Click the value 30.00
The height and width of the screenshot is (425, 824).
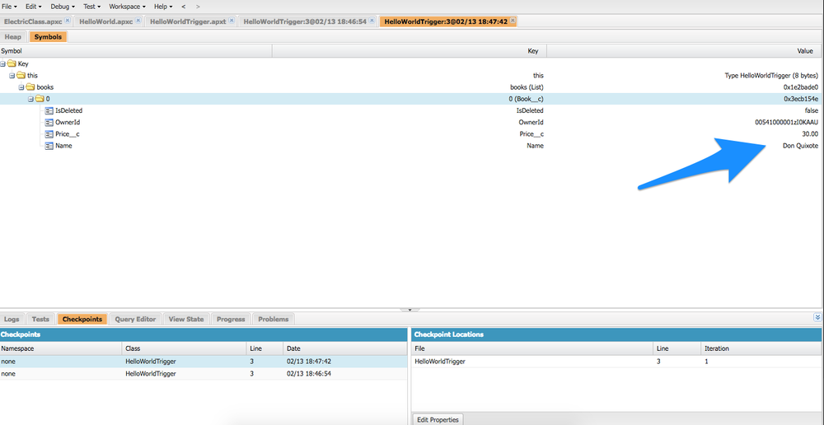tap(810, 134)
